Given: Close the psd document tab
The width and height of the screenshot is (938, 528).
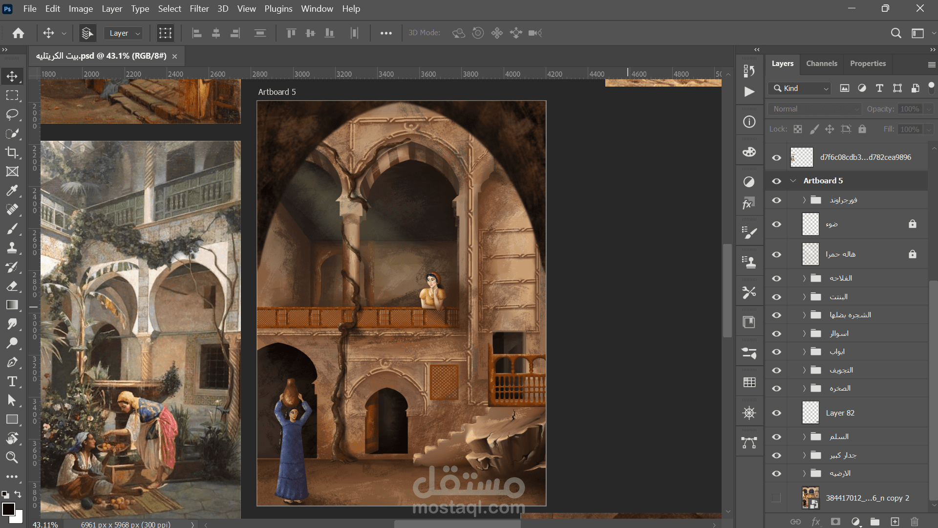Looking at the screenshot, I should tap(174, 56).
